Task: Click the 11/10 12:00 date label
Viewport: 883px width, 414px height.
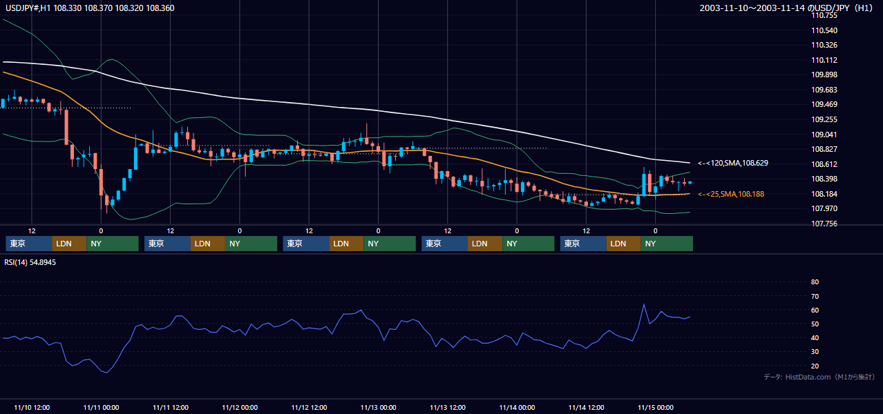Action: pos(32,407)
